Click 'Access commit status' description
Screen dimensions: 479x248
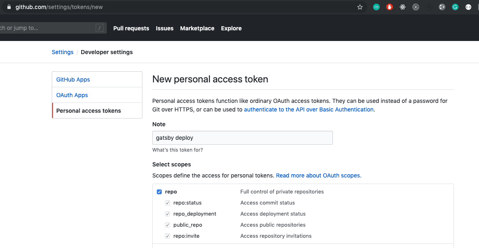click(x=268, y=203)
